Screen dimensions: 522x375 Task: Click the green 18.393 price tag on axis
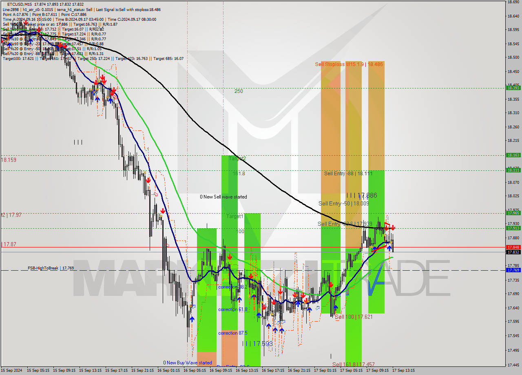[513, 88]
